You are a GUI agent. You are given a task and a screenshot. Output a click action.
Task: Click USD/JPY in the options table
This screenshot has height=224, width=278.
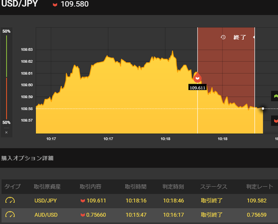pos(46,201)
